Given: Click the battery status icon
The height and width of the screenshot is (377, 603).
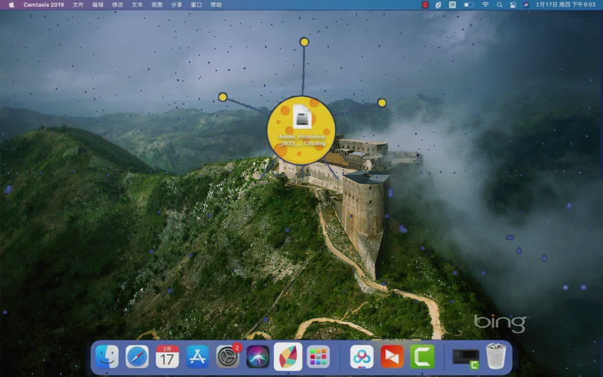Looking at the screenshot, I should [x=469, y=5].
